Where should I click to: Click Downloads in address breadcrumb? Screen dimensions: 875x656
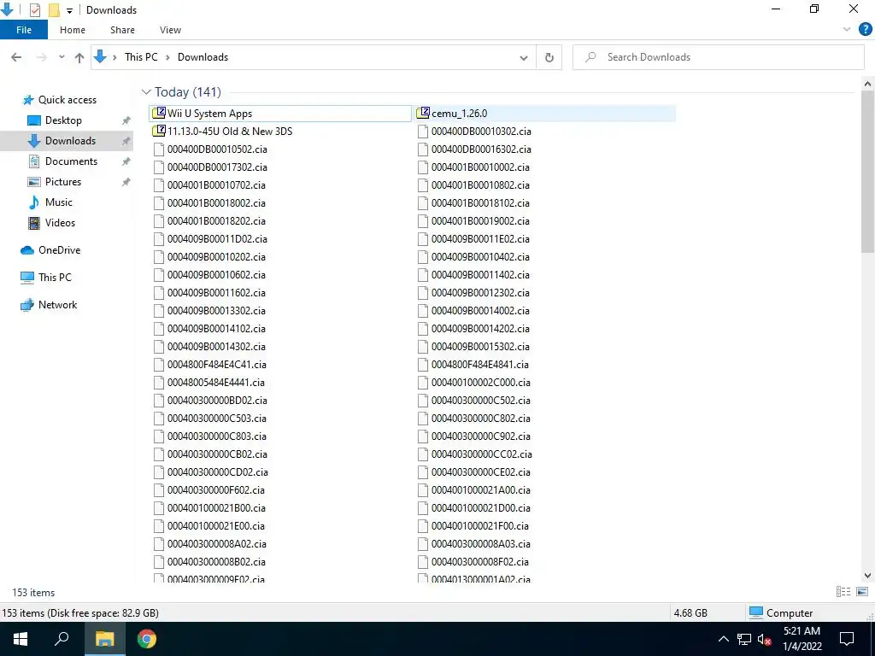point(203,57)
